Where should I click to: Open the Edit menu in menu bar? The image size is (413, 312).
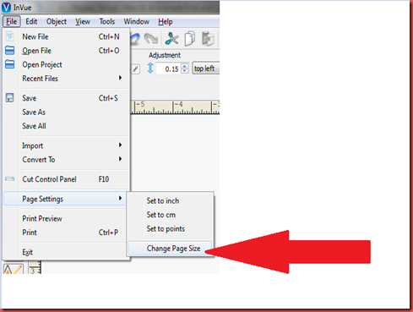pos(31,21)
